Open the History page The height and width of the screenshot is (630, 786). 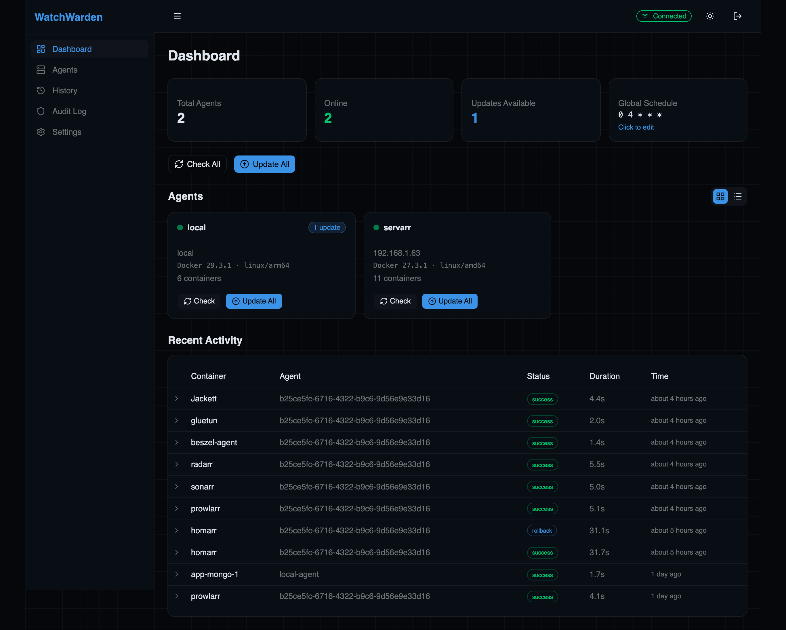pyautogui.click(x=64, y=90)
